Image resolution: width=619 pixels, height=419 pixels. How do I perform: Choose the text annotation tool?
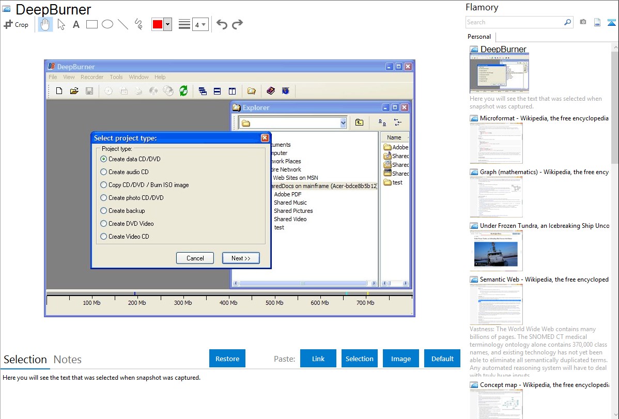[76, 24]
